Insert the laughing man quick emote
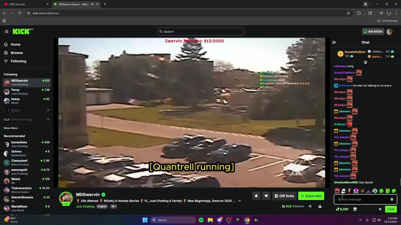This screenshot has height=225, width=401. [x=337, y=191]
